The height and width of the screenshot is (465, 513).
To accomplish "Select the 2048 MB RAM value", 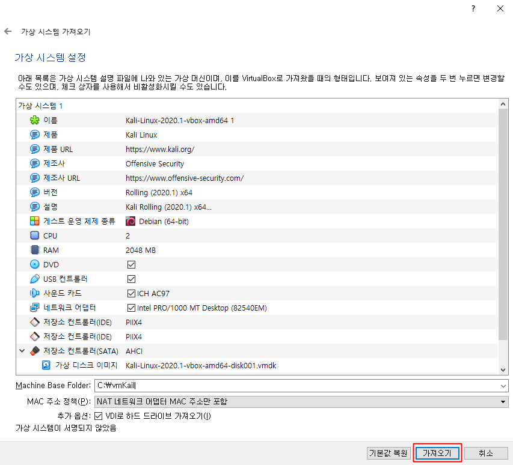I will point(141,251).
